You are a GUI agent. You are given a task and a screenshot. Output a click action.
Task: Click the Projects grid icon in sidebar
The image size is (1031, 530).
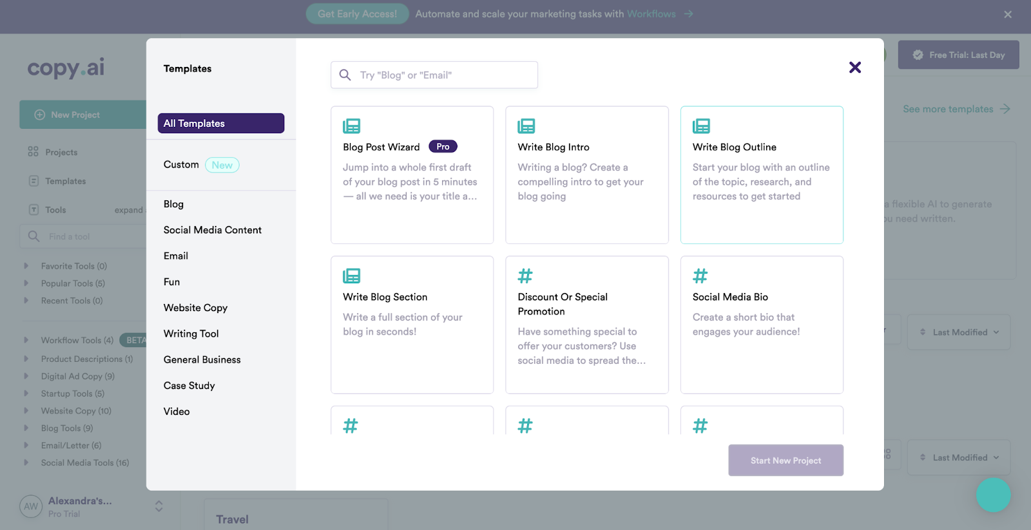pos(34,151)
